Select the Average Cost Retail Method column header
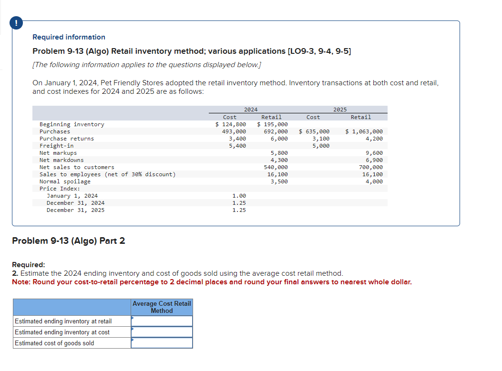The image size is (502, 371). pyautogui.click(x=162, y=307)
